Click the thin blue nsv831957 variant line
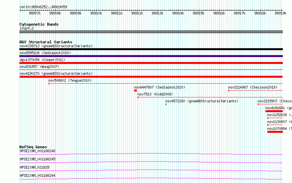 coord(151,70)
